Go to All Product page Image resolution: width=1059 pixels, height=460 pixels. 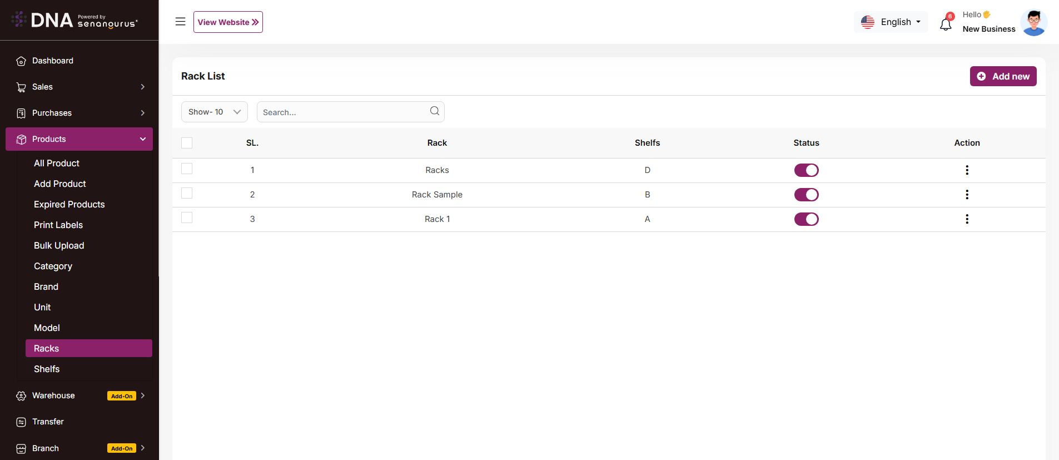[x=57, y=164]
